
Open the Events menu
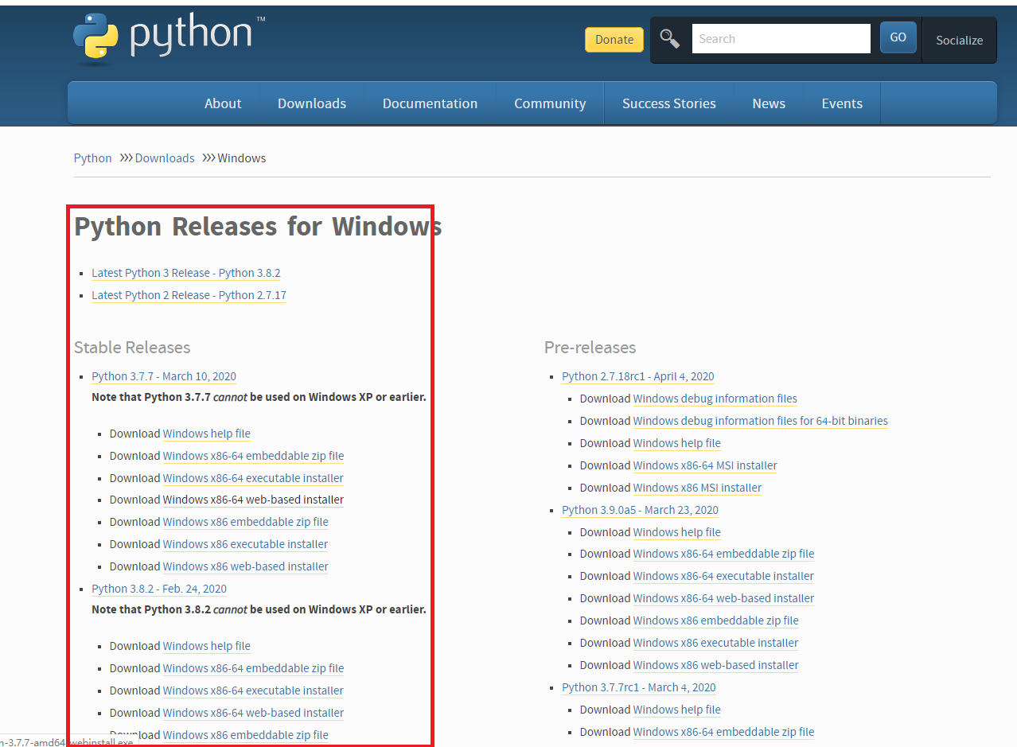click(842, 103)
